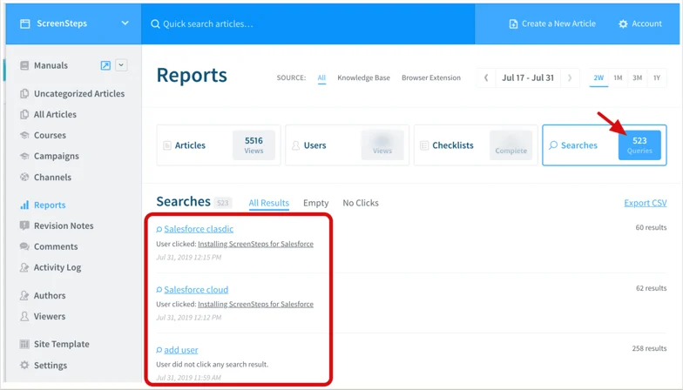Click the Manuals book icon
Viewport: 683px width, 390px height.
coord(24,65)
